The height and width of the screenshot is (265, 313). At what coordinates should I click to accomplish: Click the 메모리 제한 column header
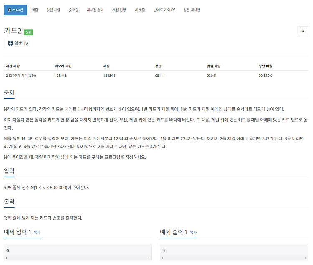coord(63,66)
